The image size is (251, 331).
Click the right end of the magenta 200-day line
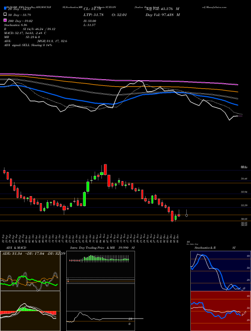tap(237, 85)
